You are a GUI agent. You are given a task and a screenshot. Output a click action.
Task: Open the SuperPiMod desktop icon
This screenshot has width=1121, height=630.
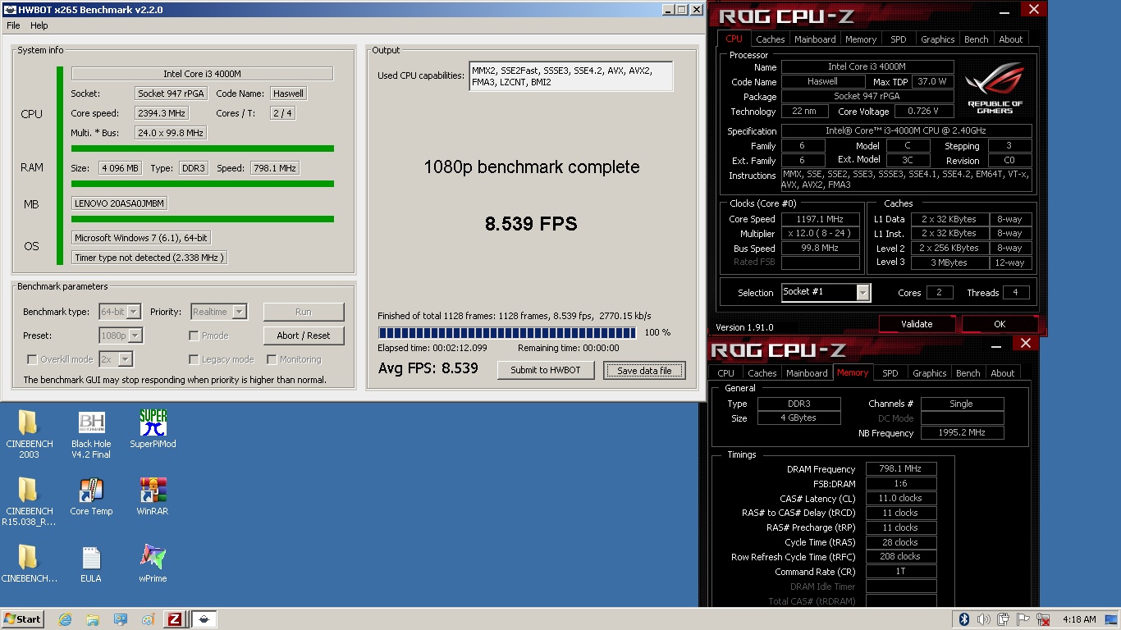[x=153, y=430]
